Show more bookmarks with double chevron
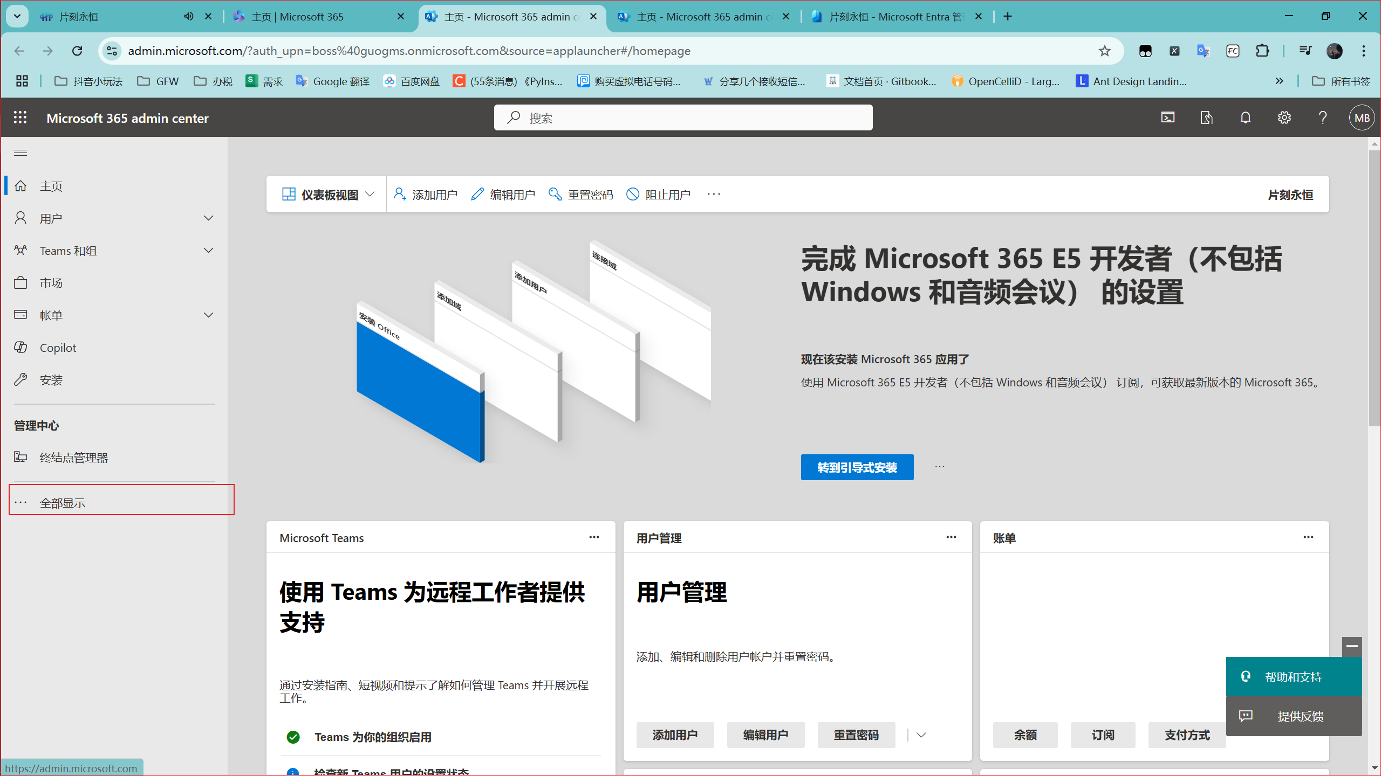This screenshot has height=776, width=1381. pyautogui.click(x=1280, y=81)
